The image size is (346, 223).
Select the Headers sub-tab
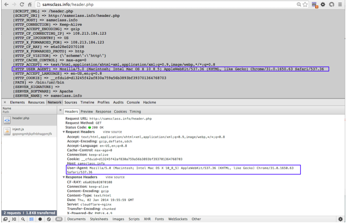pyautogui.click(x=71, y=111)
